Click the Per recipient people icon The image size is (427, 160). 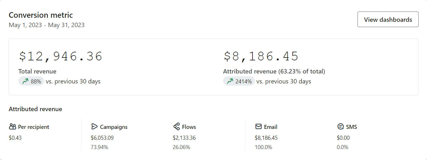[12, 127]
